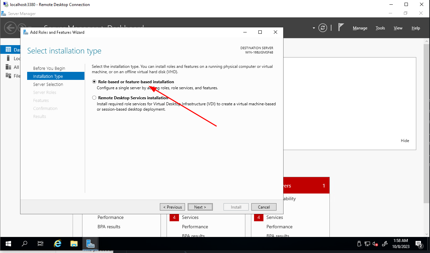Click Hide link in welcome panel
Image resolution: width=430 pixels, height=253 pixels.
pos(405,141)
